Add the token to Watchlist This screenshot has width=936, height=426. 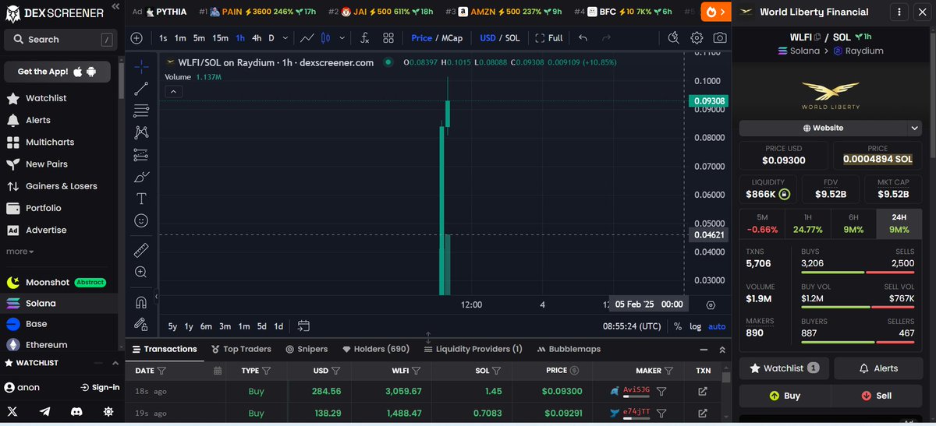tap(784, 368)
